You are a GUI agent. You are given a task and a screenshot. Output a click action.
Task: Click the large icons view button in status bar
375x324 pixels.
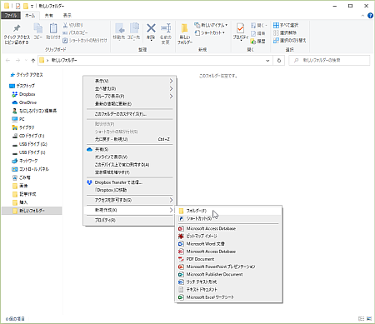pos(369,318)
